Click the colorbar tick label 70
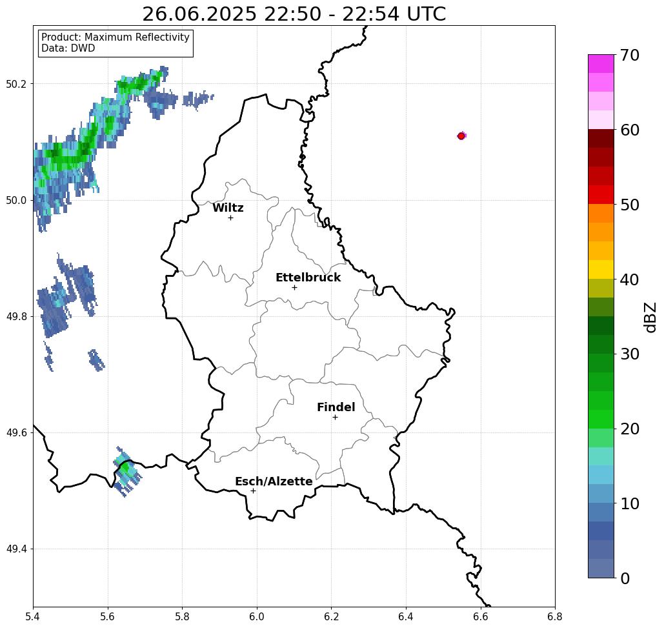 click(x=630, y=55)
